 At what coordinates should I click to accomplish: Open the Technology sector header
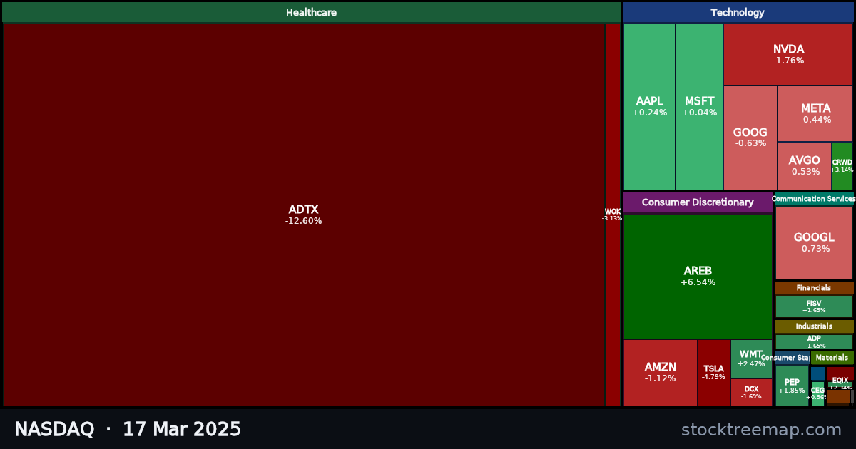(738, 12)
